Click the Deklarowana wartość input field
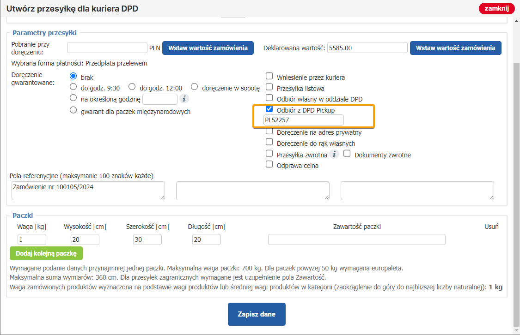This screenshot has height=335, width=520. tap(367, 48)
